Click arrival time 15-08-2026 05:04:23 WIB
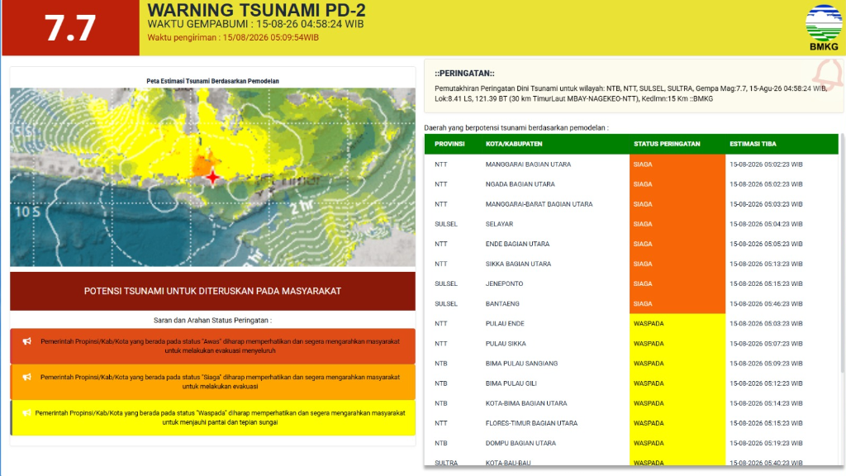846x476 pixels. (766, 224)
